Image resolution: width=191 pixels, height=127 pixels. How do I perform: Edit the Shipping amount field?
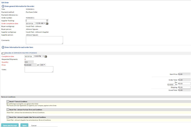(184, 87)
